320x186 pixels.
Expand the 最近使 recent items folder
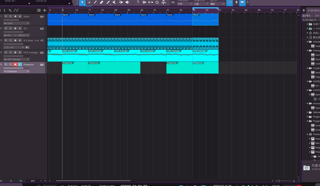click(307, 37)
